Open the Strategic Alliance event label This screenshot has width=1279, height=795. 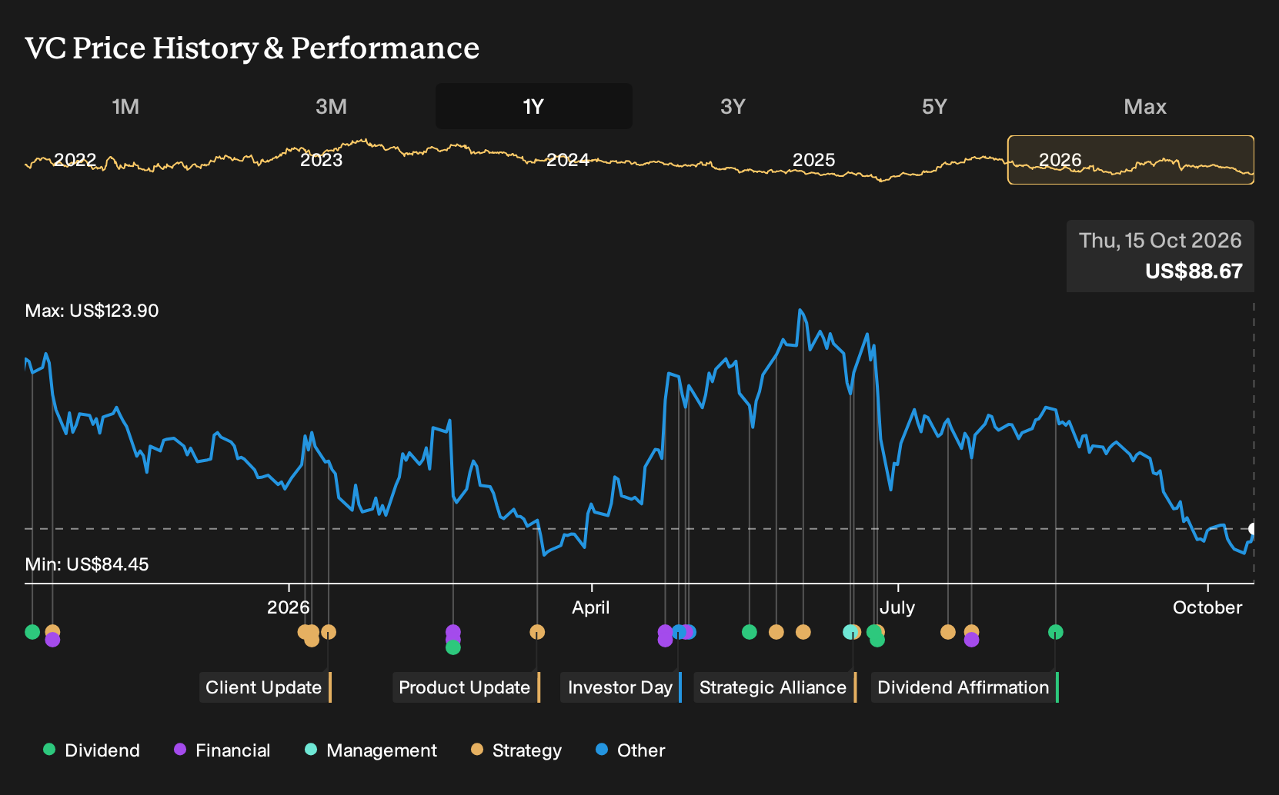point(774,687)
